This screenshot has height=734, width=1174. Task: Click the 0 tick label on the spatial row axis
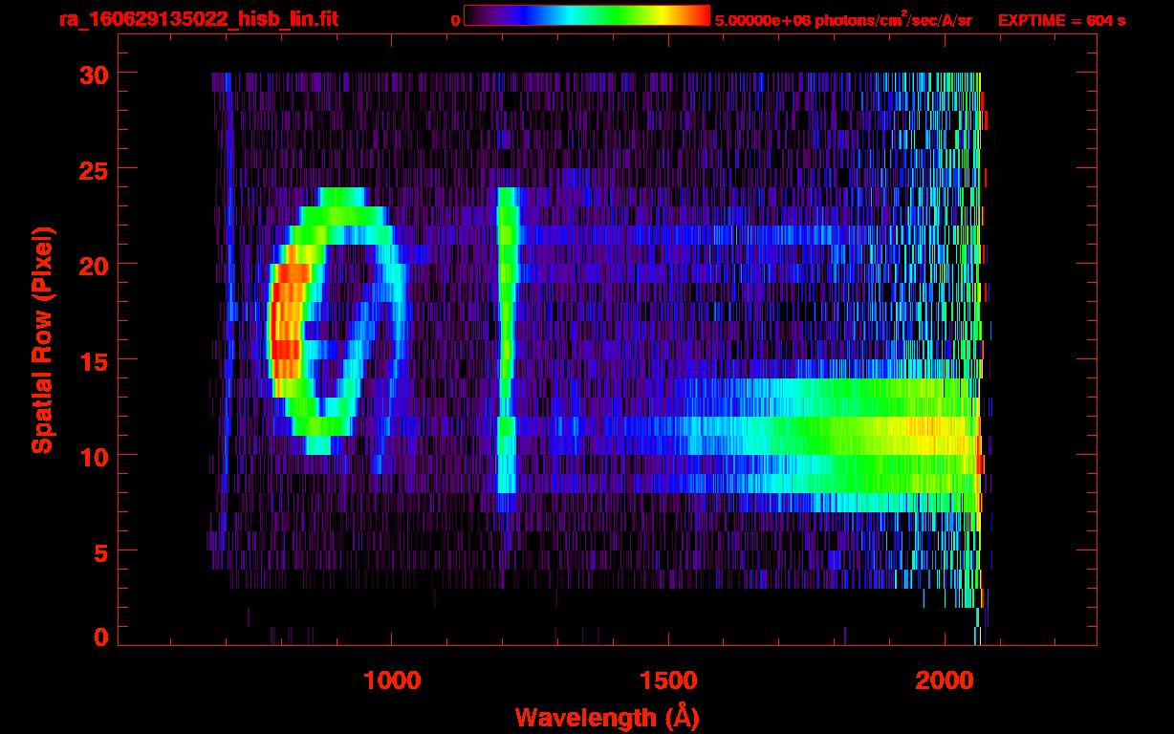(99, 637)
